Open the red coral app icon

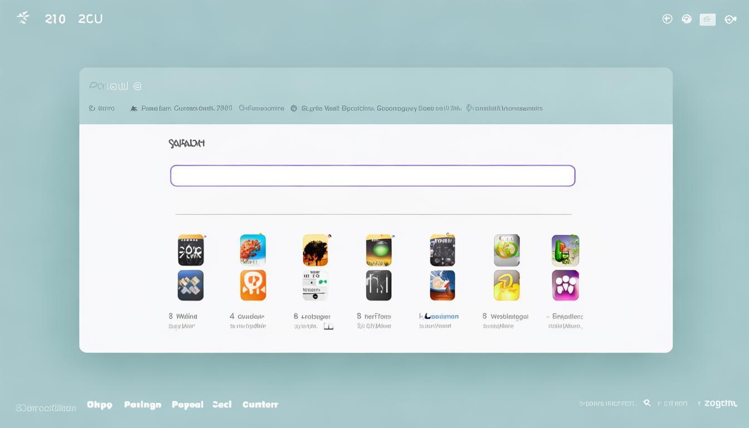(252, 249)
